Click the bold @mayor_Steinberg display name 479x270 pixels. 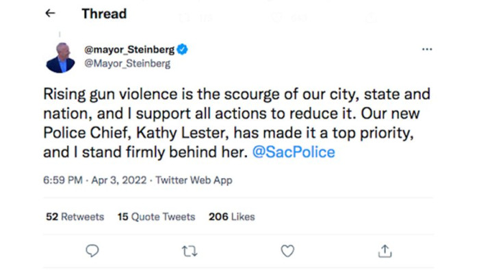pyautogui.click(x=129, y=49)
